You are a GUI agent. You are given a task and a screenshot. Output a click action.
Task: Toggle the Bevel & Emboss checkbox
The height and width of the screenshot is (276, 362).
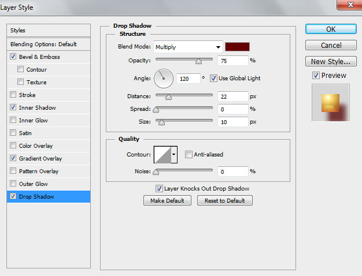click(x=13, y=57)
